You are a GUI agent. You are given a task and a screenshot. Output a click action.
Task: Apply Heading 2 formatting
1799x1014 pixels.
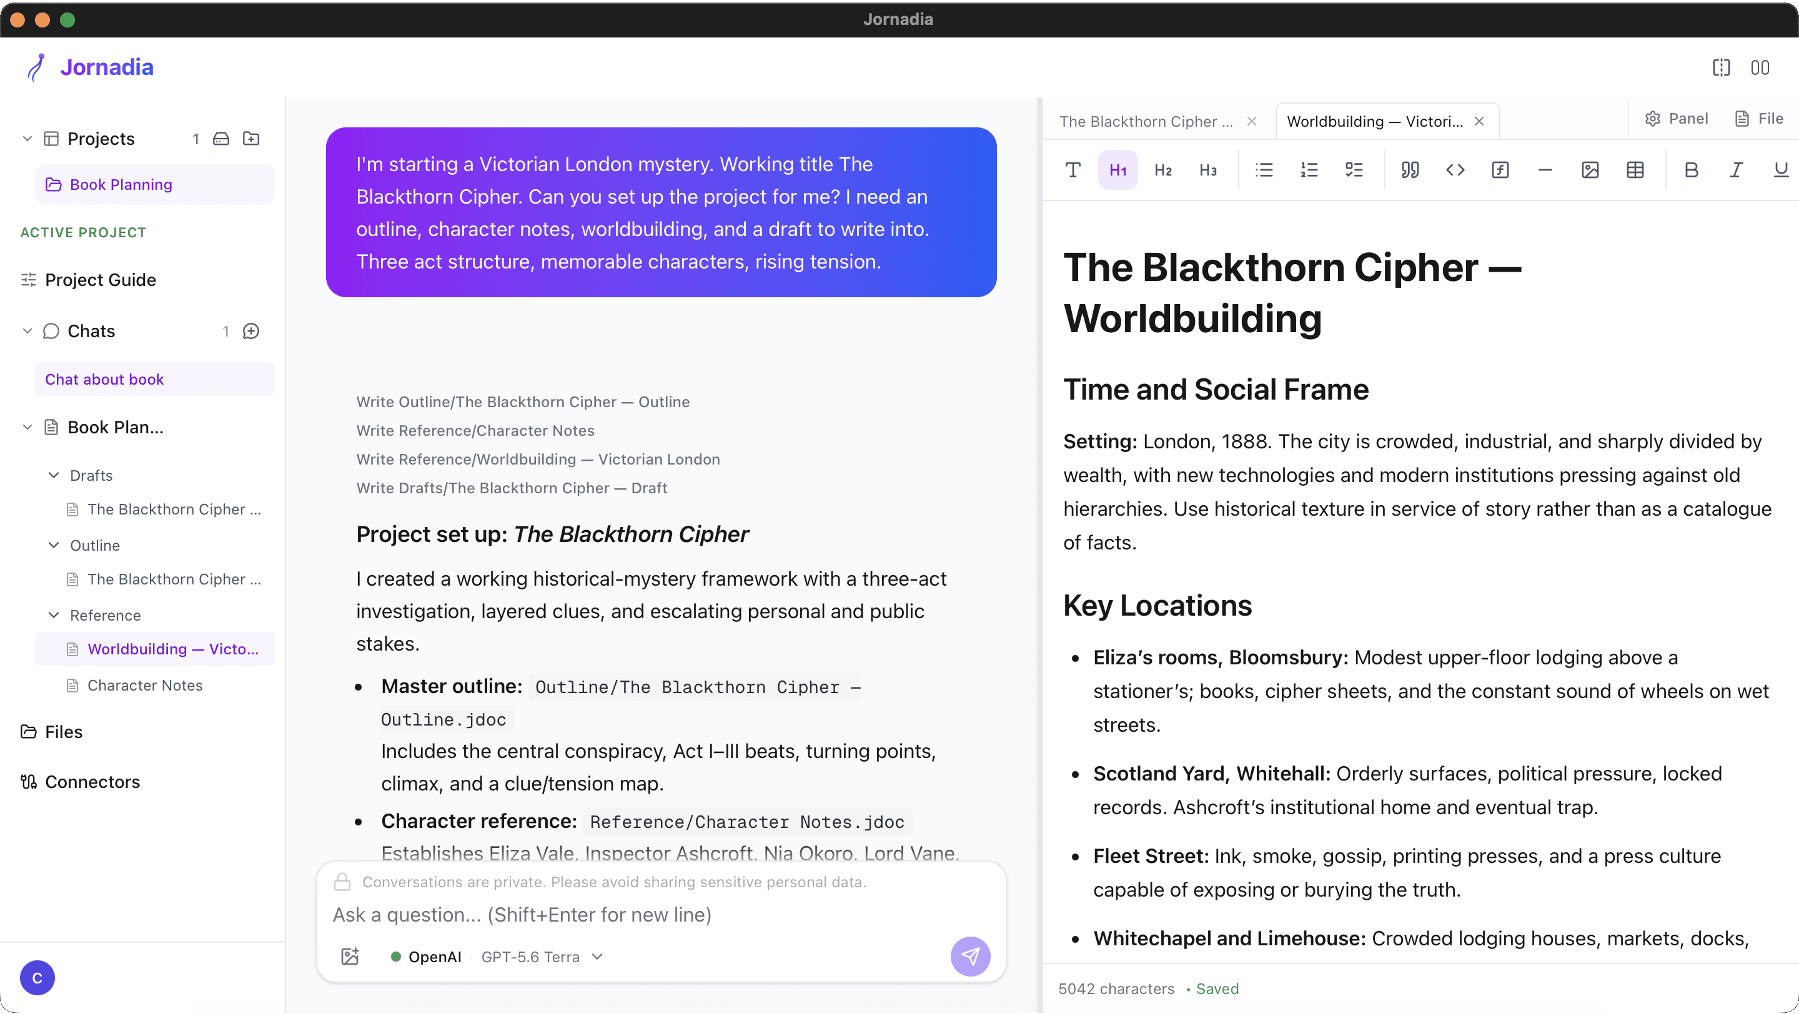(x=1162, y=170)
